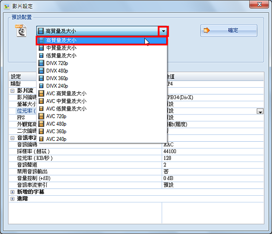Select the 位元率 (KB/秒) audio row

pos(136,158)
